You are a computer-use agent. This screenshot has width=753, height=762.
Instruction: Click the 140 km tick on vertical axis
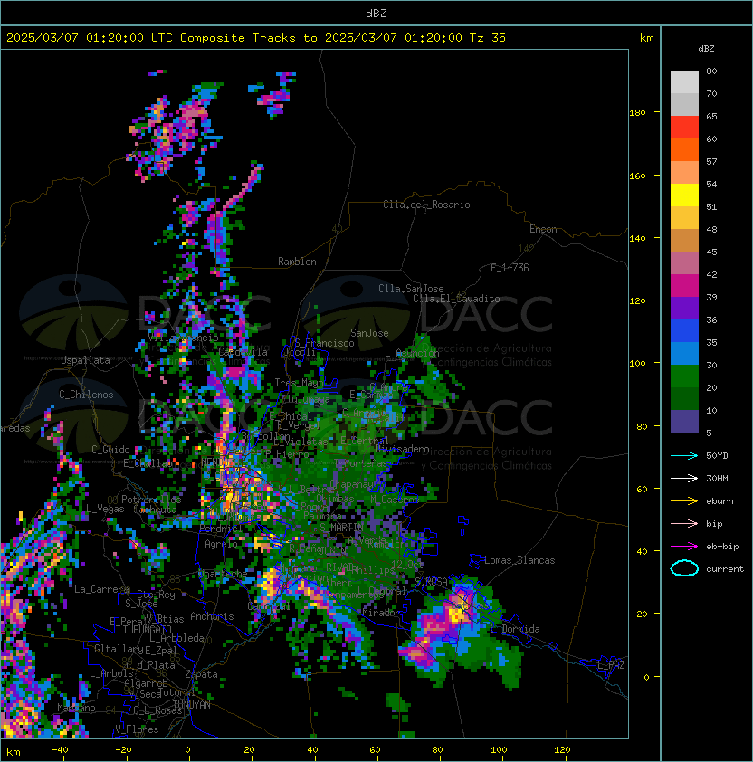pyautogui.click(x=637, y=238)
